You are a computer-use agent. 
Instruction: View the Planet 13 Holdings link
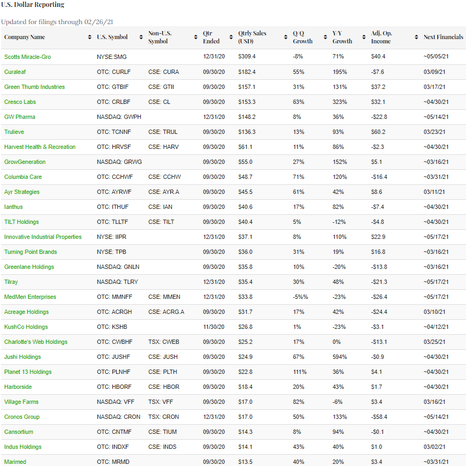coord(28,372)
